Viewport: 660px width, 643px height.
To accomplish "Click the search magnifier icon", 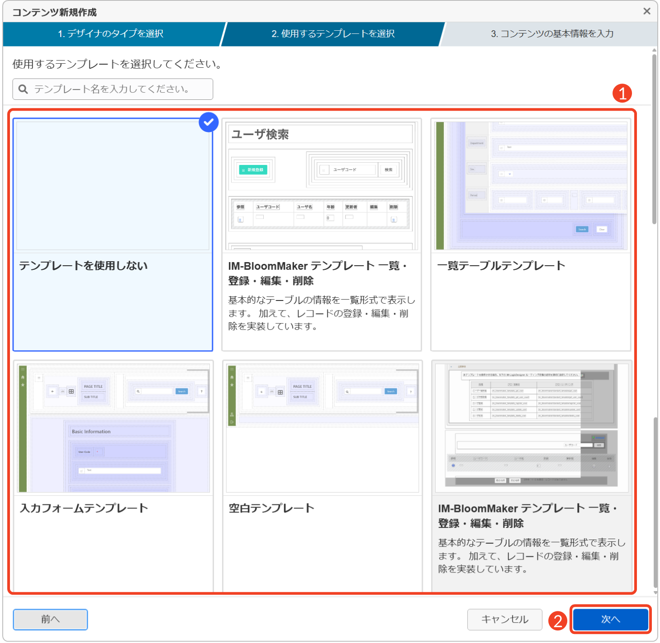I will tap(23, 89).
